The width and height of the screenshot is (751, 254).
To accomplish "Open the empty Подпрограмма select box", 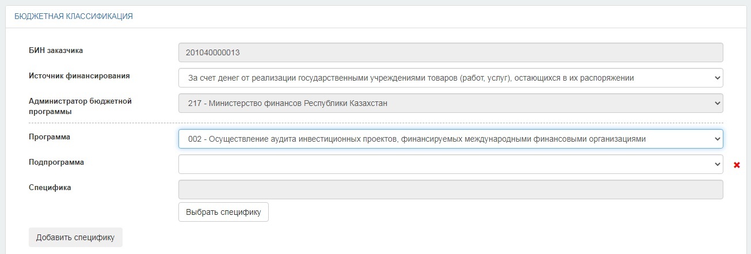I will coord(451,164).
